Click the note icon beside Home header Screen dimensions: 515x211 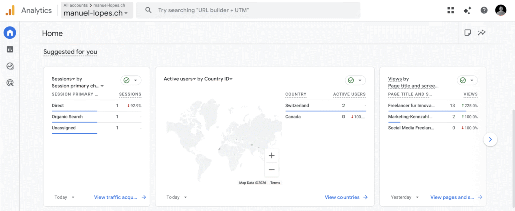(x=468, y=33)
